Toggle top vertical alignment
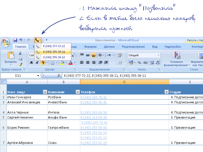203x152 pixels. tap(82, 55)
